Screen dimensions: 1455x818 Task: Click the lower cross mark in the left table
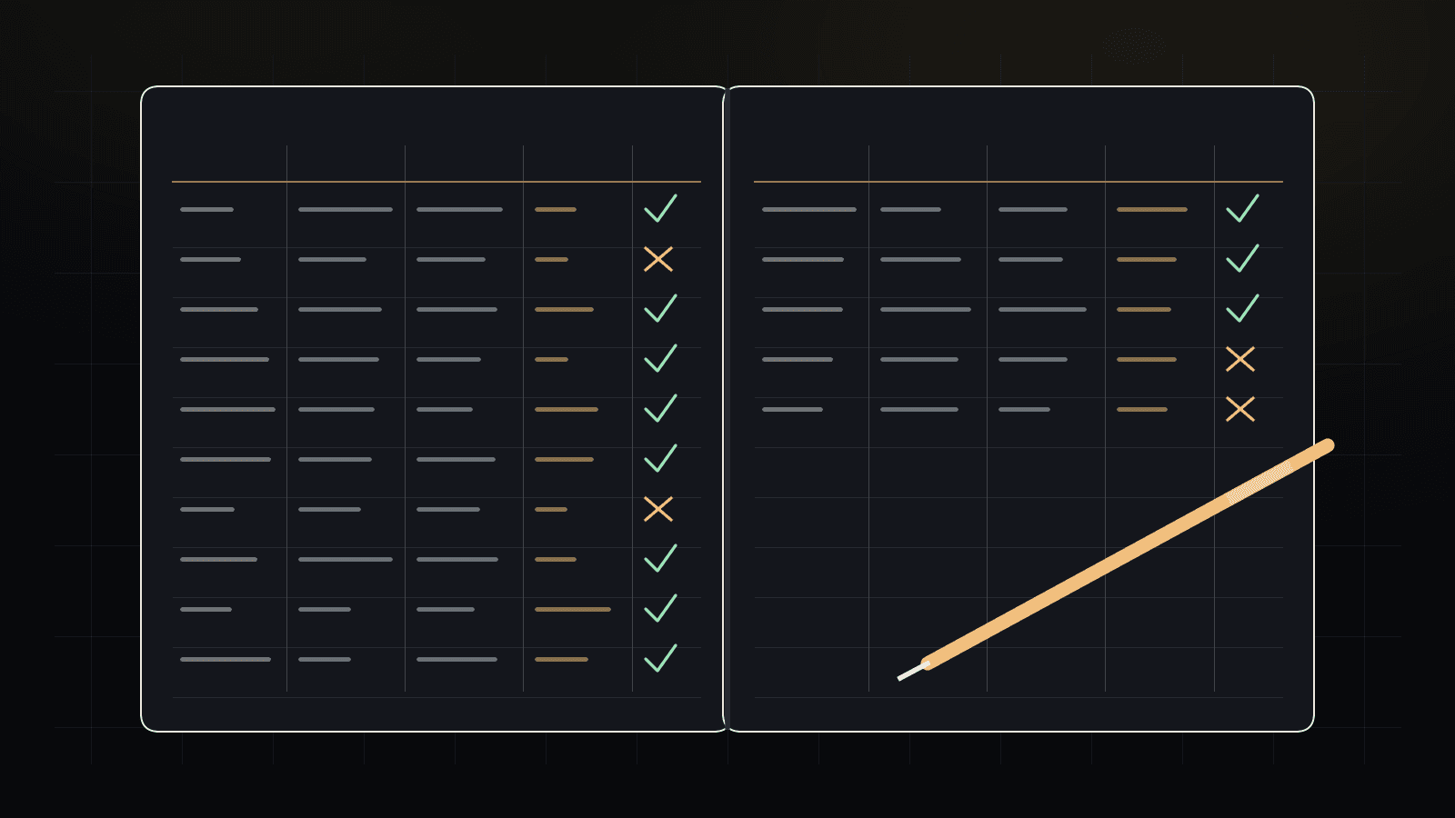(658, 509)
